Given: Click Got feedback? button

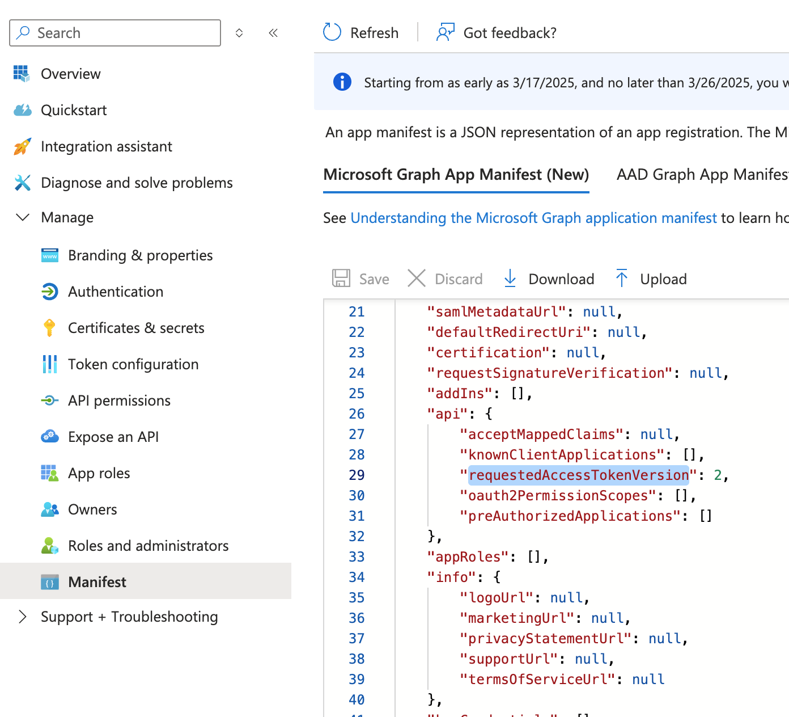Looking at the screenshot, I should (x=497, y=33).
